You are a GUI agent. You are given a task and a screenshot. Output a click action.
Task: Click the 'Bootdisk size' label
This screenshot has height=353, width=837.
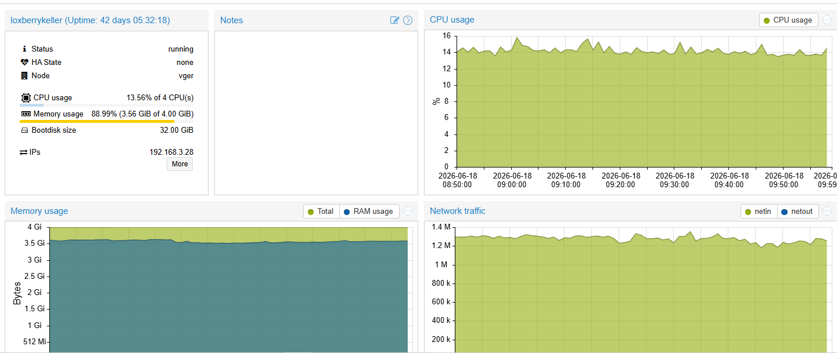[x=54, y=130]
